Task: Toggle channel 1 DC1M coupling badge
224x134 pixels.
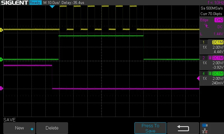Action: click(218, 42)
